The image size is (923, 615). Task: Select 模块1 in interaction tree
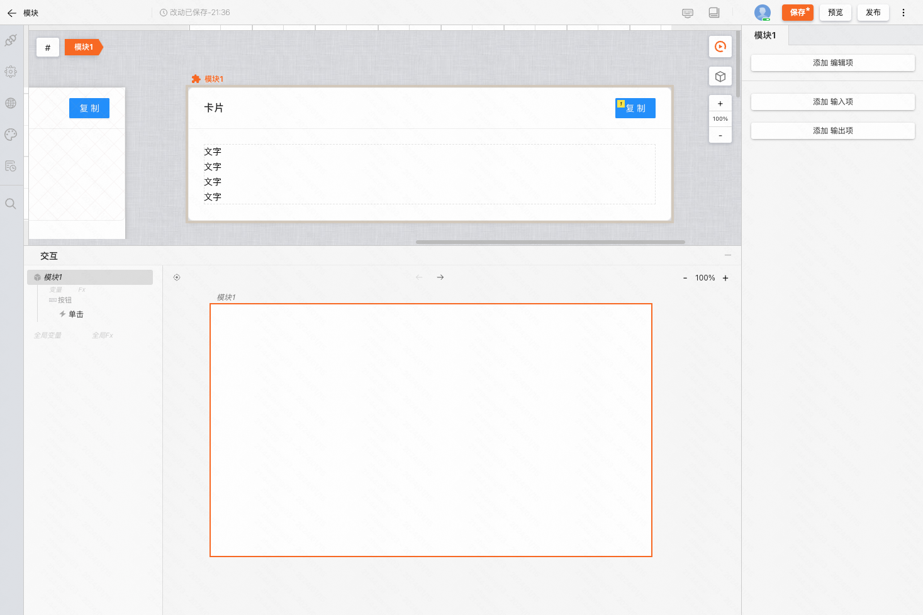point(90,277)
